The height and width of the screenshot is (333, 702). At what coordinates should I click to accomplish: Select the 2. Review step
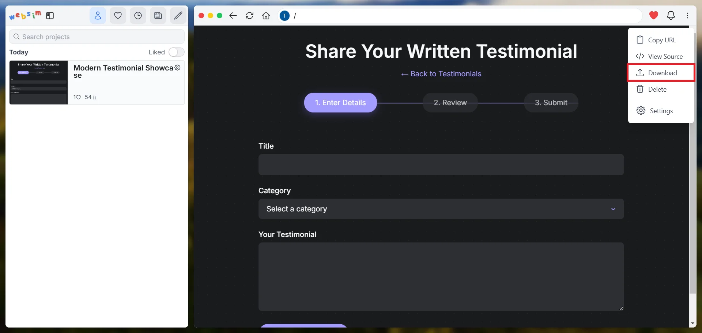[x=450, y=103]
